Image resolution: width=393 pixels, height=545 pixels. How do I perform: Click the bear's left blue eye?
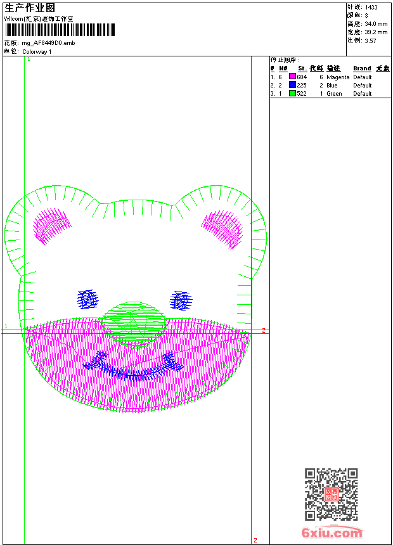(x=87, y=299)
